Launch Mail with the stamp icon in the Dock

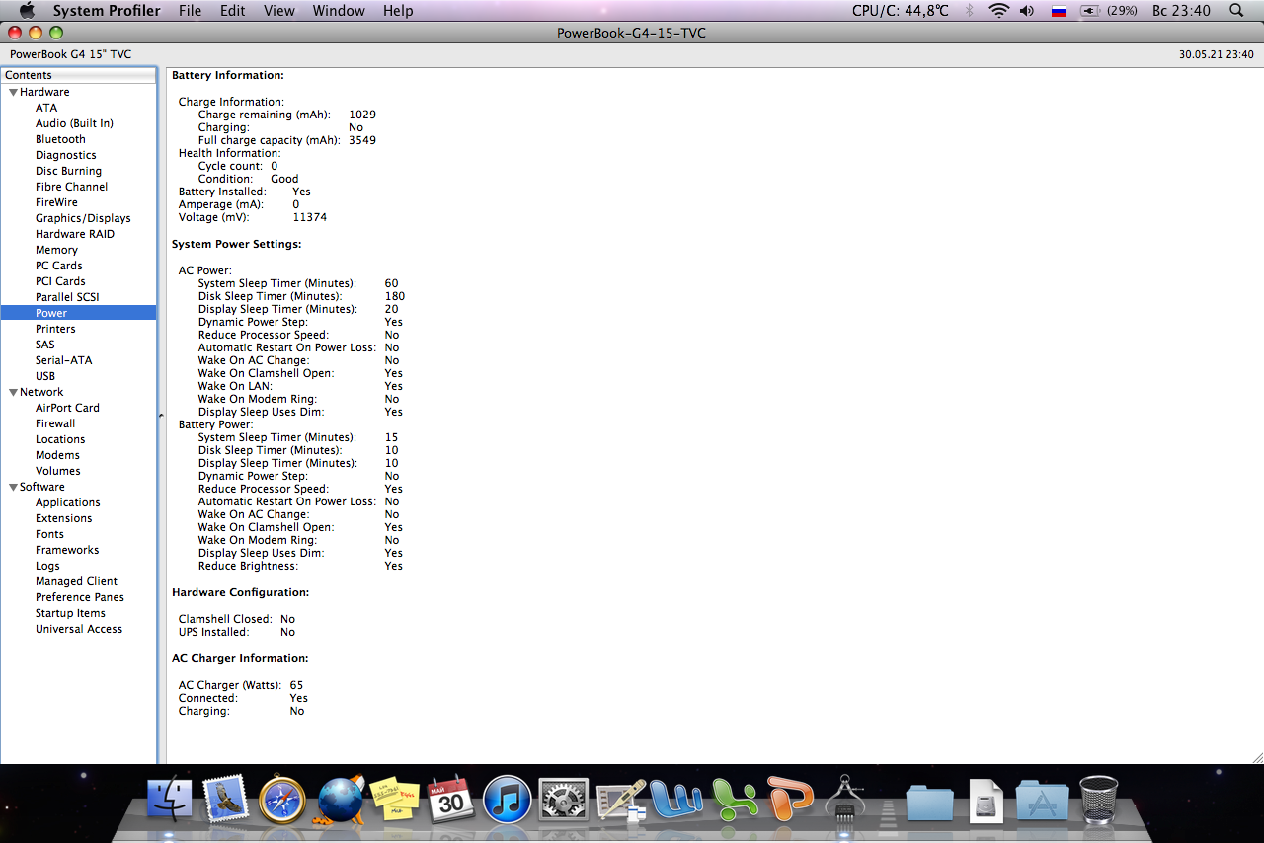226,799
